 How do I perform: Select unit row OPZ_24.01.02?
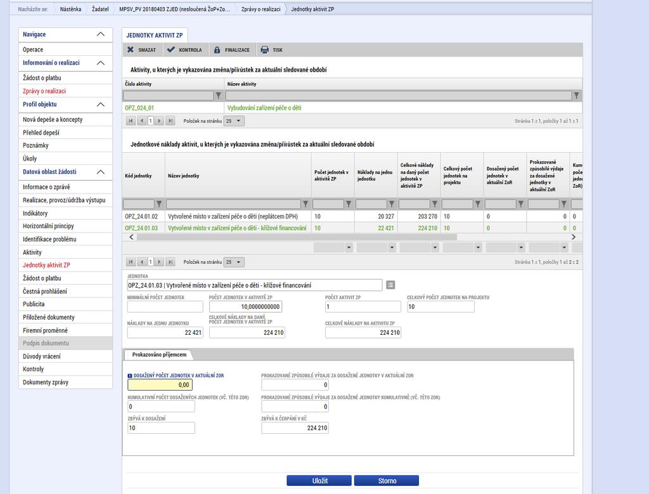pyautogui.click(x=352, y=216)
